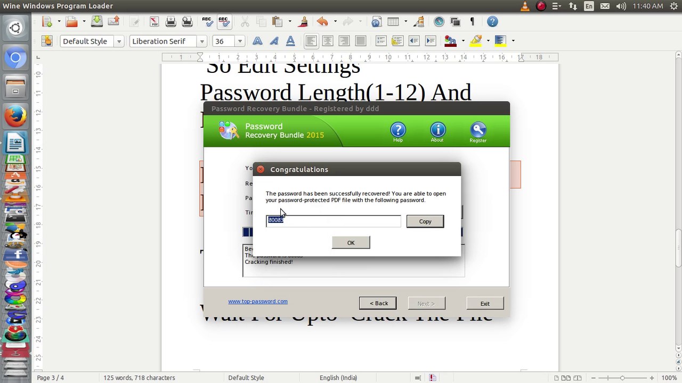Run spelling and grammar check
Image resolution: width=682 pixels, height=383 pixels.
(x=207, y=22)
